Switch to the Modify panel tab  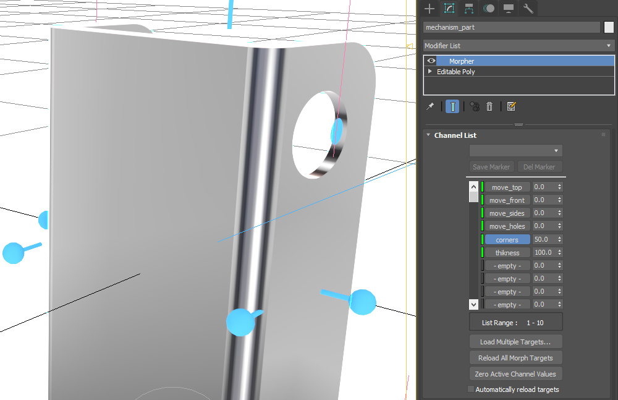click(449, 8)
